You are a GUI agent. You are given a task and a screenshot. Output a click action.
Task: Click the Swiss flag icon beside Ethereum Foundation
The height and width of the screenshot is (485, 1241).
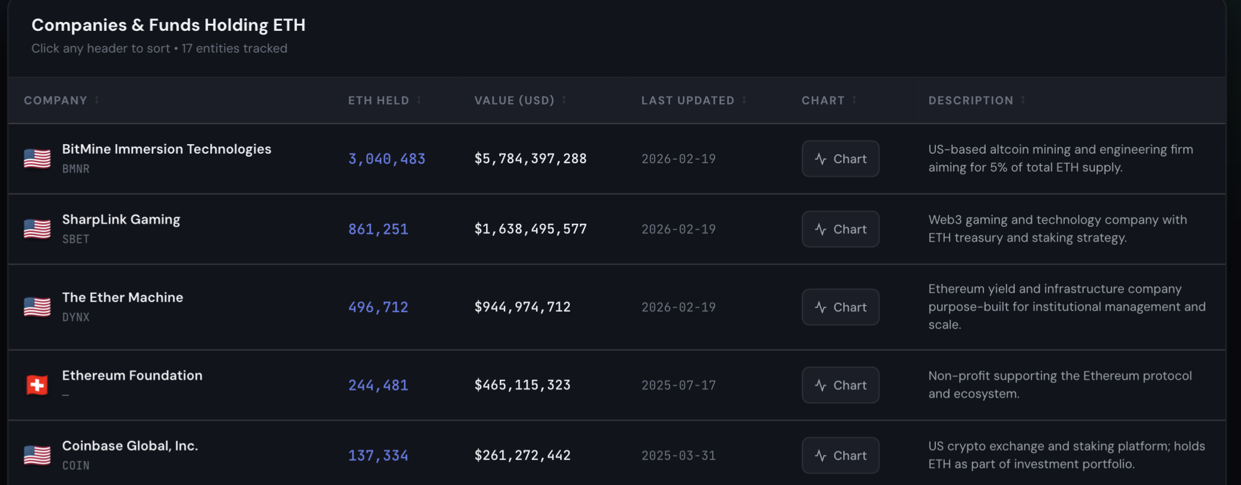pos(37,385)
